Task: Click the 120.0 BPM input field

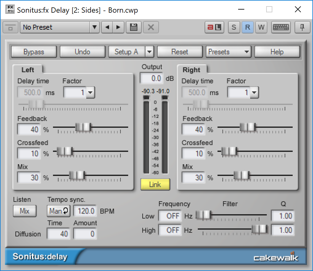Action: click(85, 211)
